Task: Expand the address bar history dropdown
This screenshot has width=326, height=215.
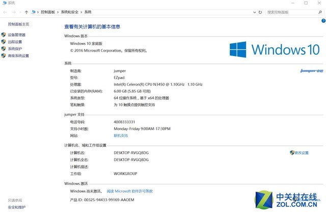Action: coord(254,12)
